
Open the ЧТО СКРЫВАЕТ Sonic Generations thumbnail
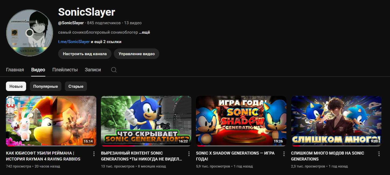point(146,121)
